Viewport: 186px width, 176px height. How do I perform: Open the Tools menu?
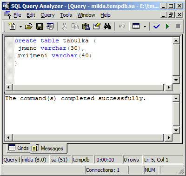[66, 15]
